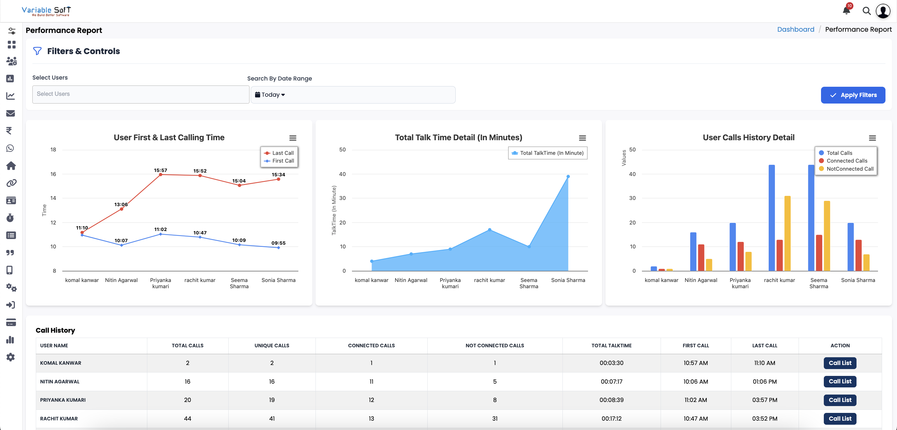897x430 pixels.
Task: Open the WhatsApp messaging panel
Action: pos(11,148)
